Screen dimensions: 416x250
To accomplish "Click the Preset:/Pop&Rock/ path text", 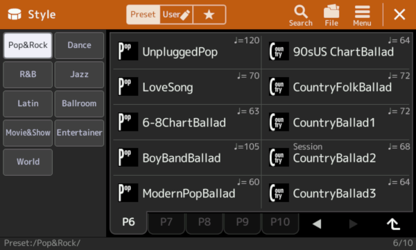I will coord(42,243).
